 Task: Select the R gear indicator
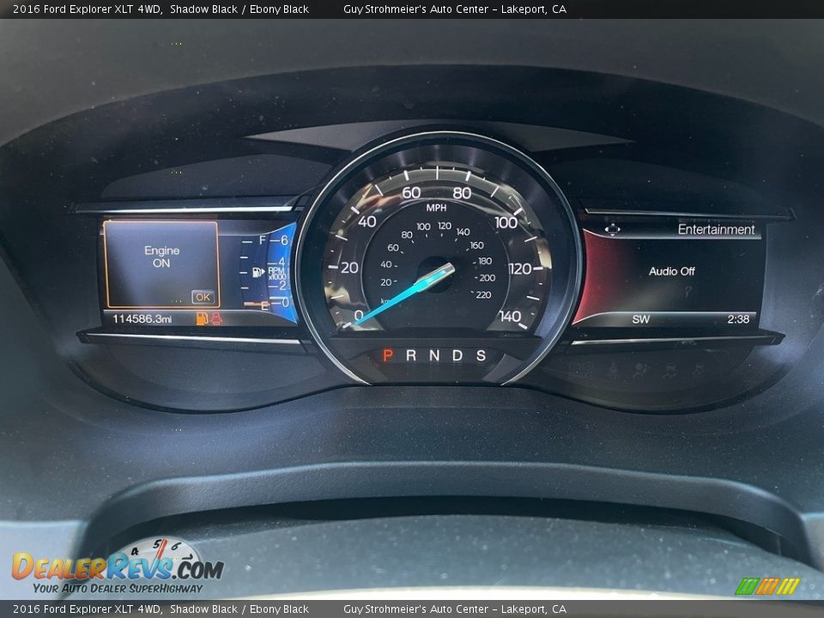point(411,355)
